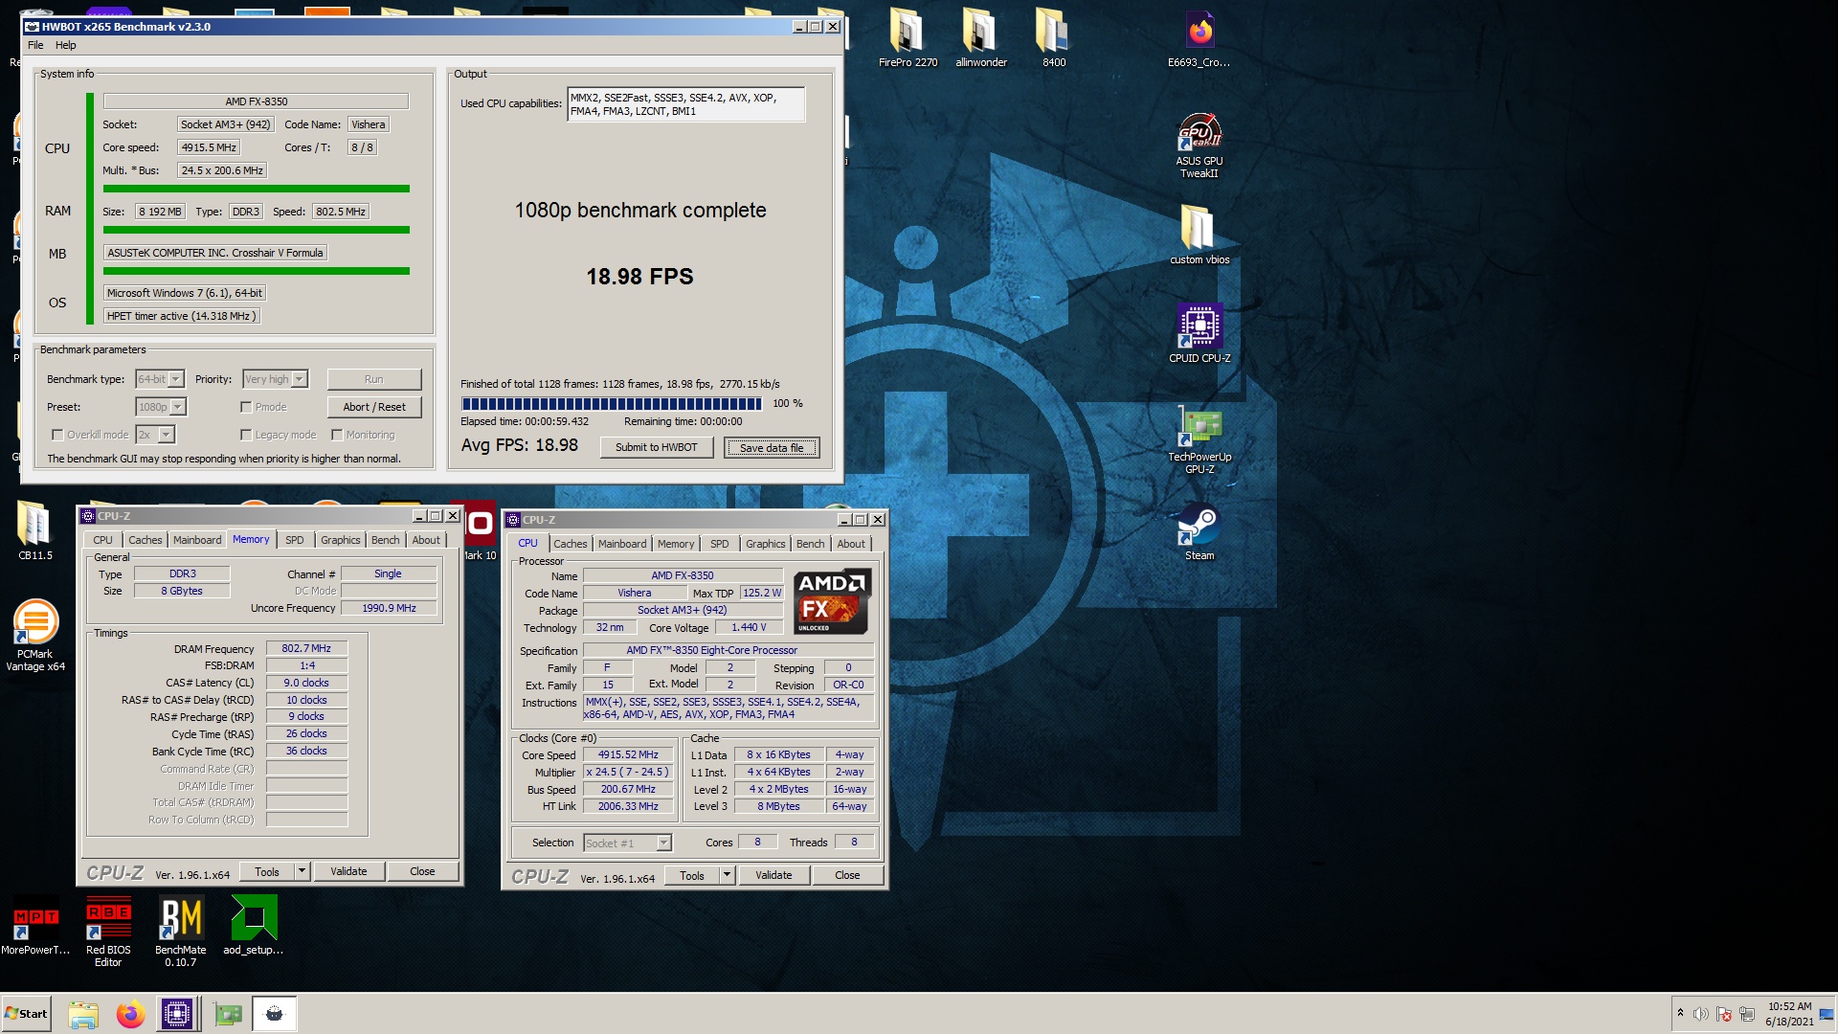Open the File menu in HWBOT x265
The width and height of the screenshot is (1838, 1034).
[x=35, y=45]
